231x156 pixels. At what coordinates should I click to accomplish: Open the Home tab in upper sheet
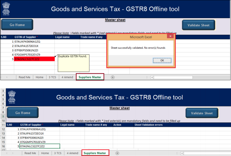40,77
